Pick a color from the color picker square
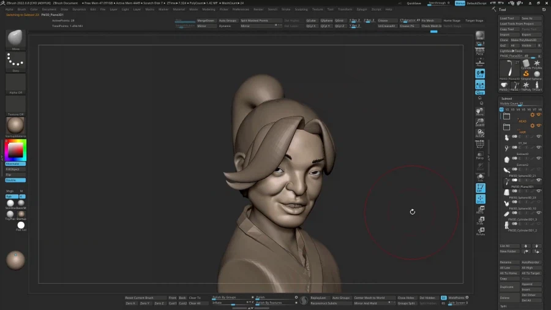 (15, 149)
